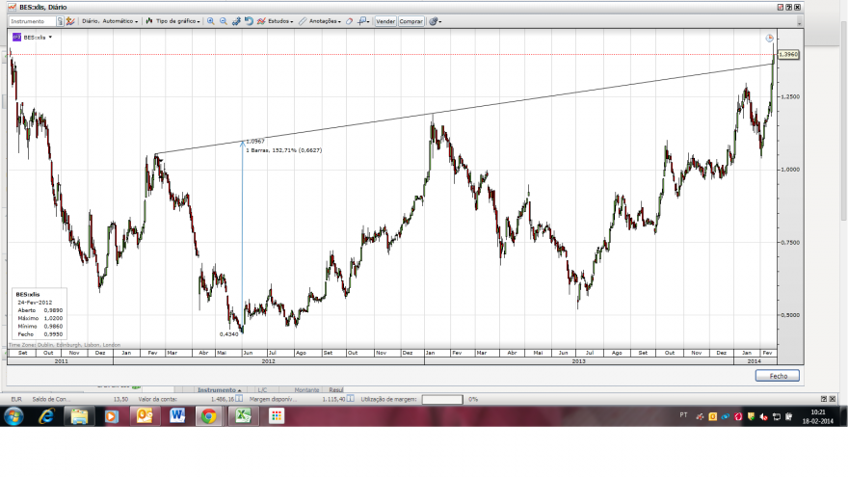Viewport: 848px width, 477px height.
Task: Zoom out the chart with magnifier minus
Action: (223, 21)
